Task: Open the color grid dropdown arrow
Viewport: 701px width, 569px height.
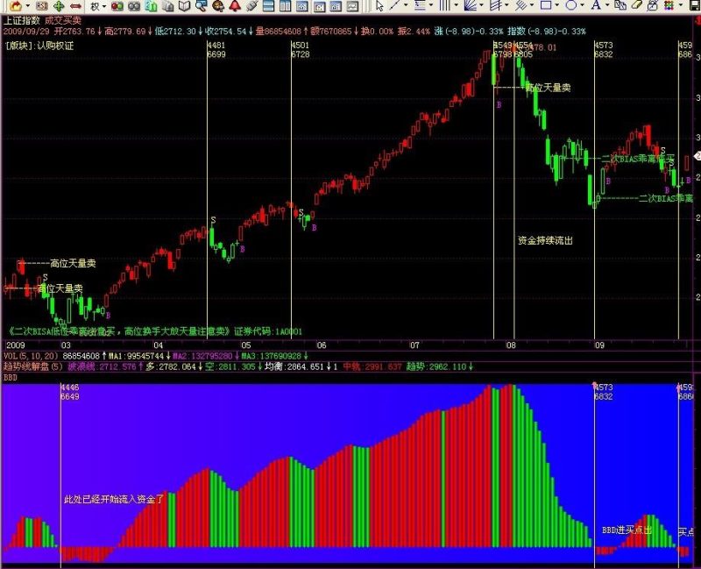Action: pyautogui.click(x=681, y=6)
